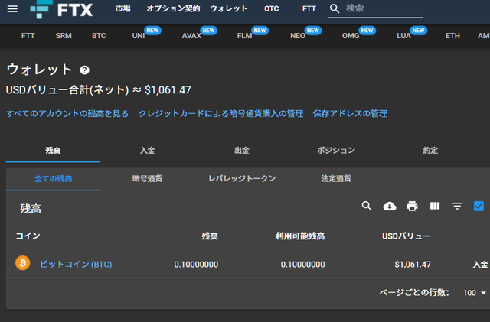Select FTT in the ticker bar
The height and width of the screenshot is (322, 490).
tap(28, 36)
